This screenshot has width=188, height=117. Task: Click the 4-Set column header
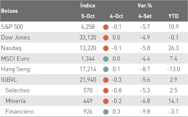click(x=145, y=16)
